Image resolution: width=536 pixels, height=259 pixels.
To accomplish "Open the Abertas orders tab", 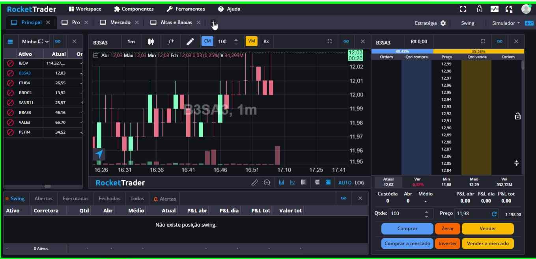I will (x=43, y=199).
